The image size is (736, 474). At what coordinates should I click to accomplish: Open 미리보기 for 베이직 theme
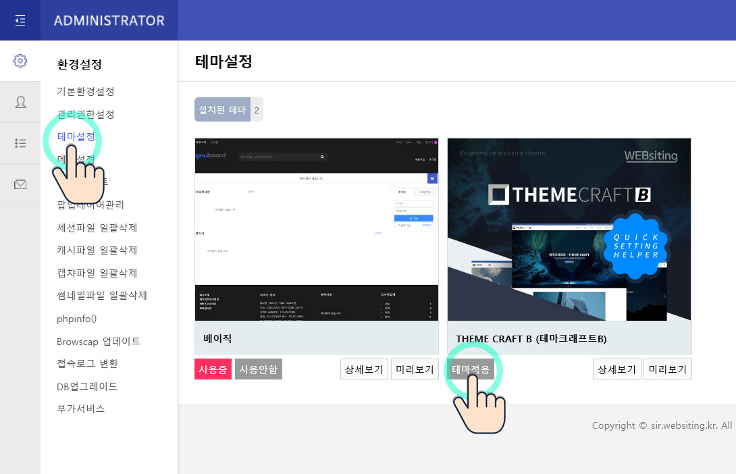415,369
